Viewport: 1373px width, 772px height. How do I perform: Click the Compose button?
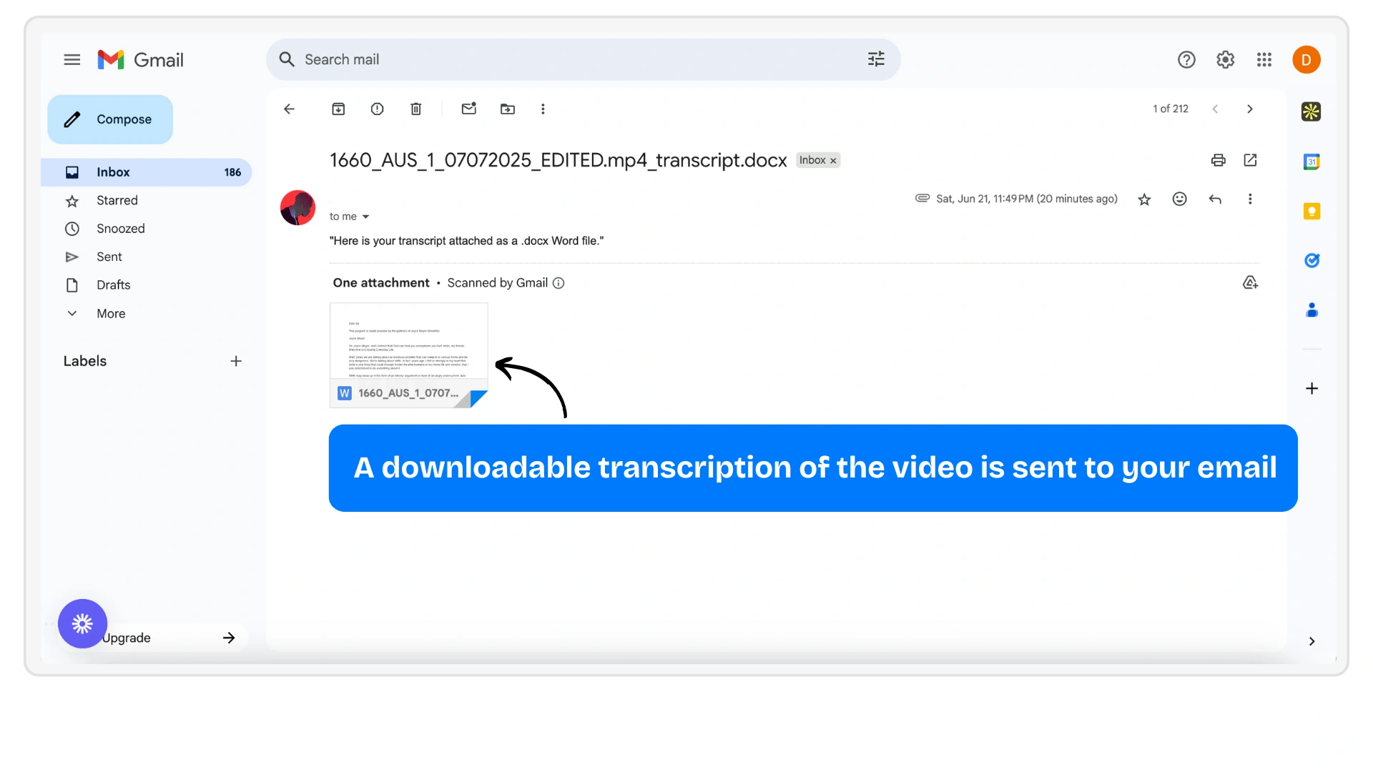(110, 119)
